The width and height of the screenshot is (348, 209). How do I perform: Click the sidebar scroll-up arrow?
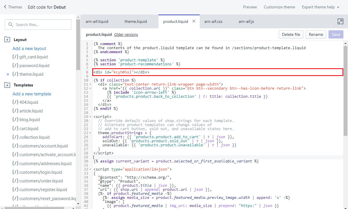[78, 17]
